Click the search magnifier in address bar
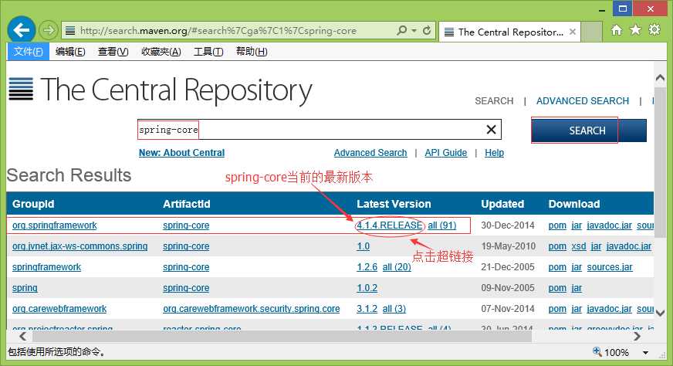Viewport: 673px width, 366px height. point(402,31)
